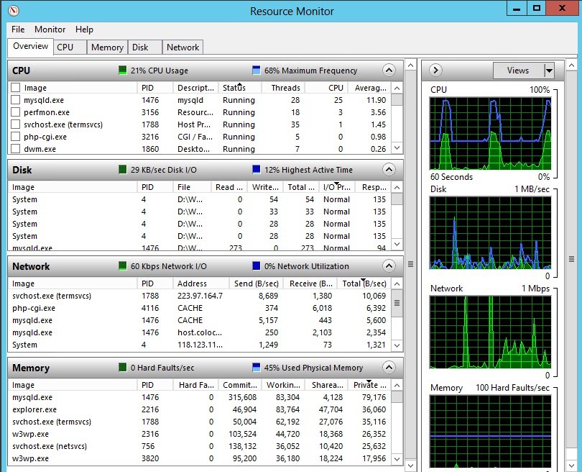Click the Network activity graph
This screenshot has height=472, width=582.
[x=490, y=332]
